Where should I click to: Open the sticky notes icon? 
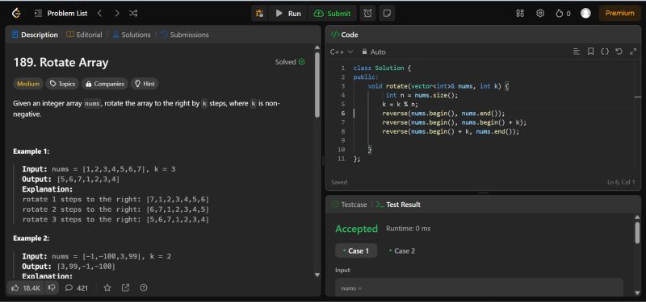point(387,13)
